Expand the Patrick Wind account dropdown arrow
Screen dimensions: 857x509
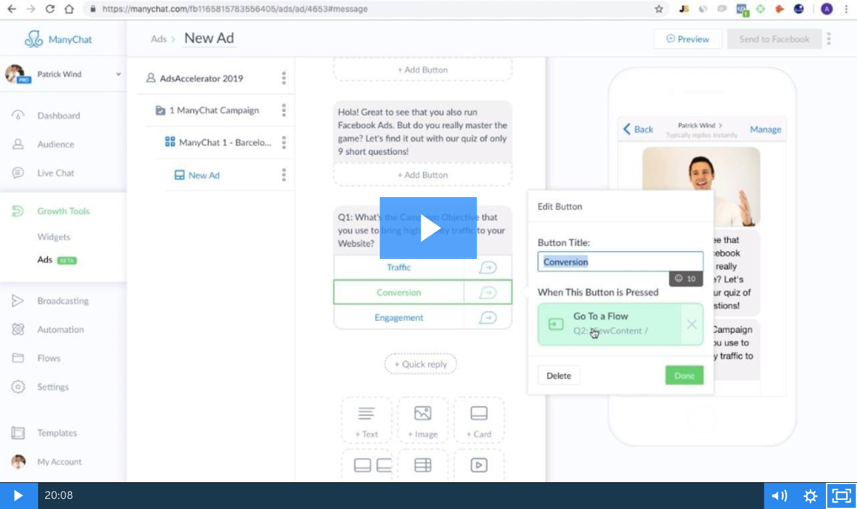tap(119, 74)
